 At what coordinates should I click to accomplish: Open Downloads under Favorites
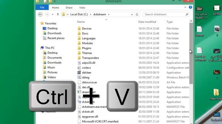click(x=54, y=33)
